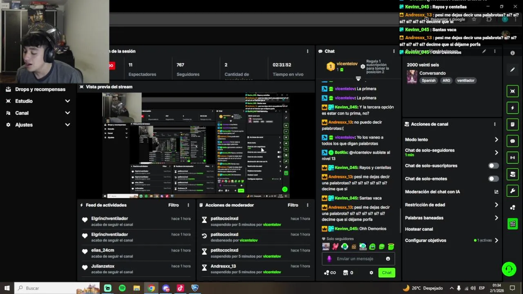Click the green wrench sidebar icon
The height and width of the screenshot is (294, 523).
(x=512, y=191)
